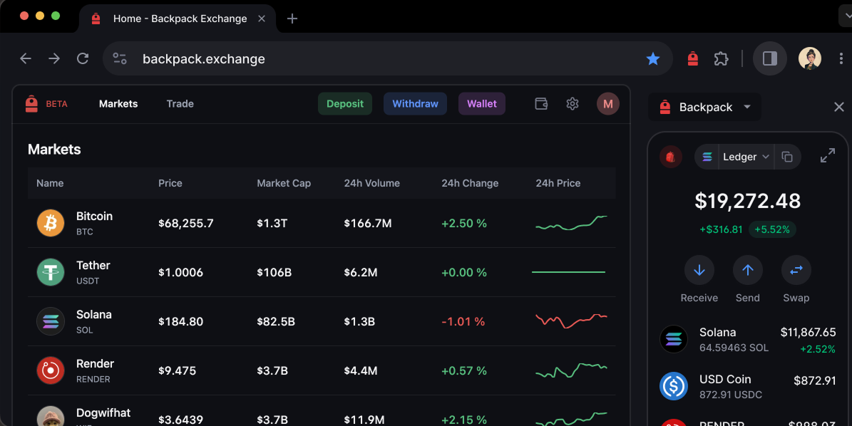
Task: Sort by the 24h Volume column header
Action: (x=371, y=183)
